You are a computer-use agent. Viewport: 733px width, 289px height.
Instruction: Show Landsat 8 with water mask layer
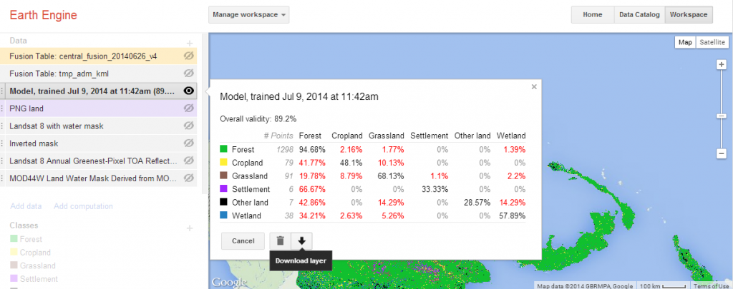(x=188, y=126)
